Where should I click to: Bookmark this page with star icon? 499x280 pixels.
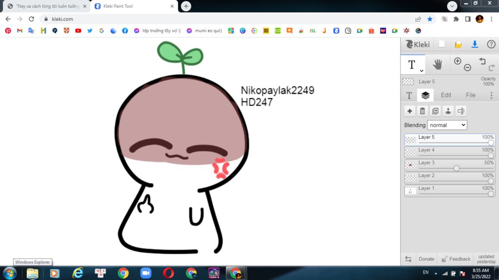coord(430,19)
